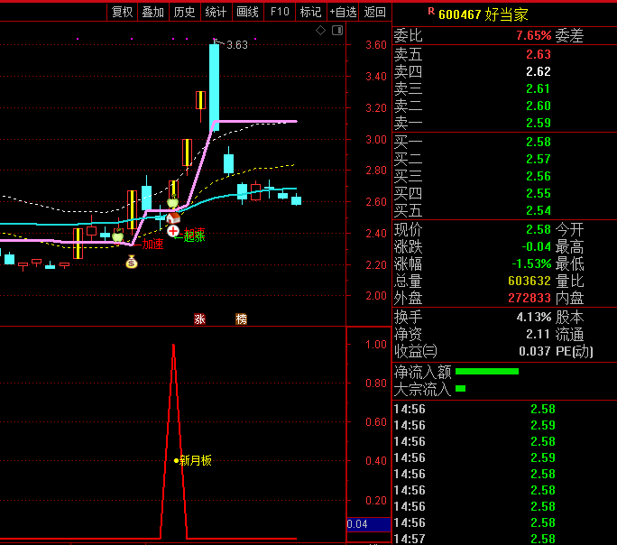Viewport: 617px width, 545px height.
Task: Click the green 净流入额 bar
Action: click(x=487, y=371)
